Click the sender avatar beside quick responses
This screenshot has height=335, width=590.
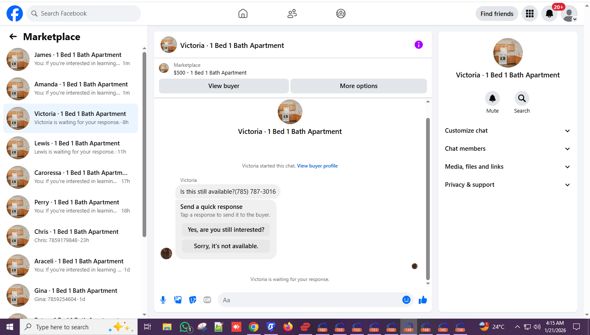point(166,254)
